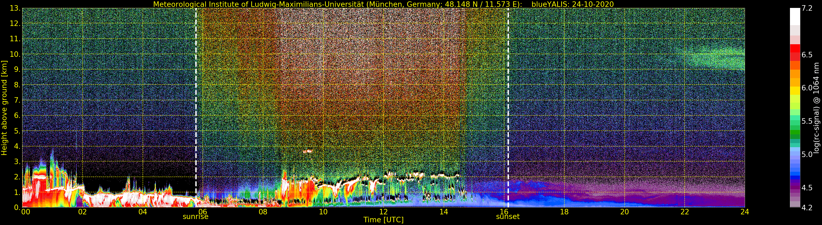Click the '00' tick on the time axis
The width and height of the screenshot is (822, 225).
(25, 212)
